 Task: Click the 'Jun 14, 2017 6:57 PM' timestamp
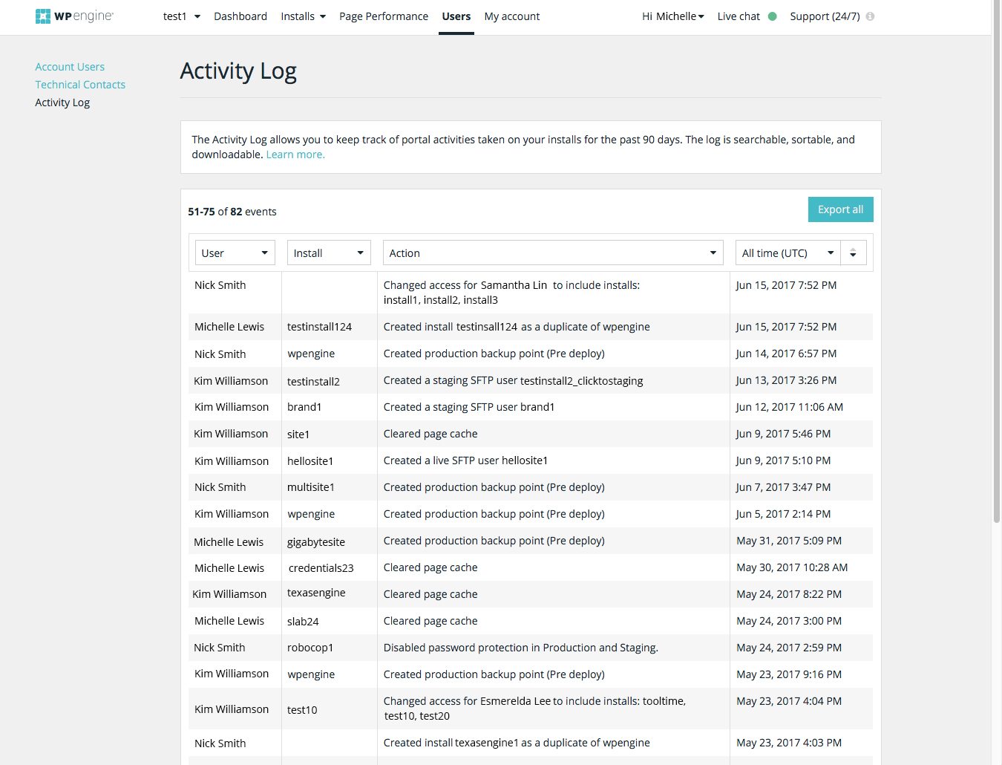click(786, 354)
